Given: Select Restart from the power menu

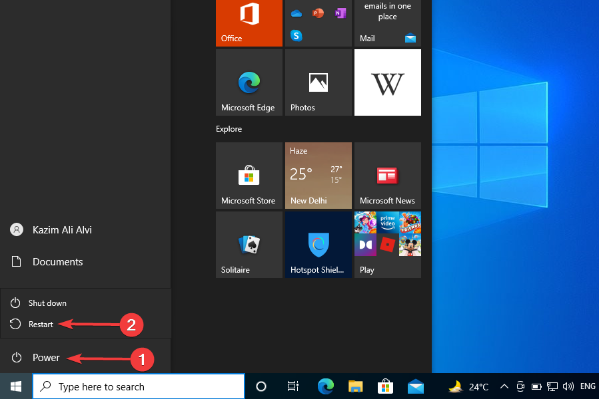Looking at the screenshot, I should tap(41, 325).
